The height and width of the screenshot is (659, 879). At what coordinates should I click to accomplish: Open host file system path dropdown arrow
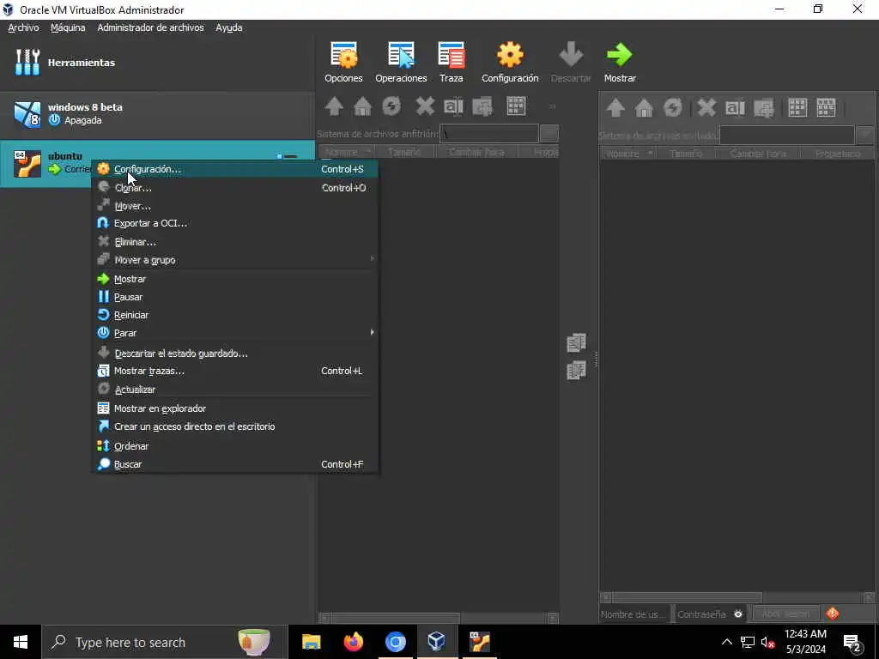pos(549,133)
